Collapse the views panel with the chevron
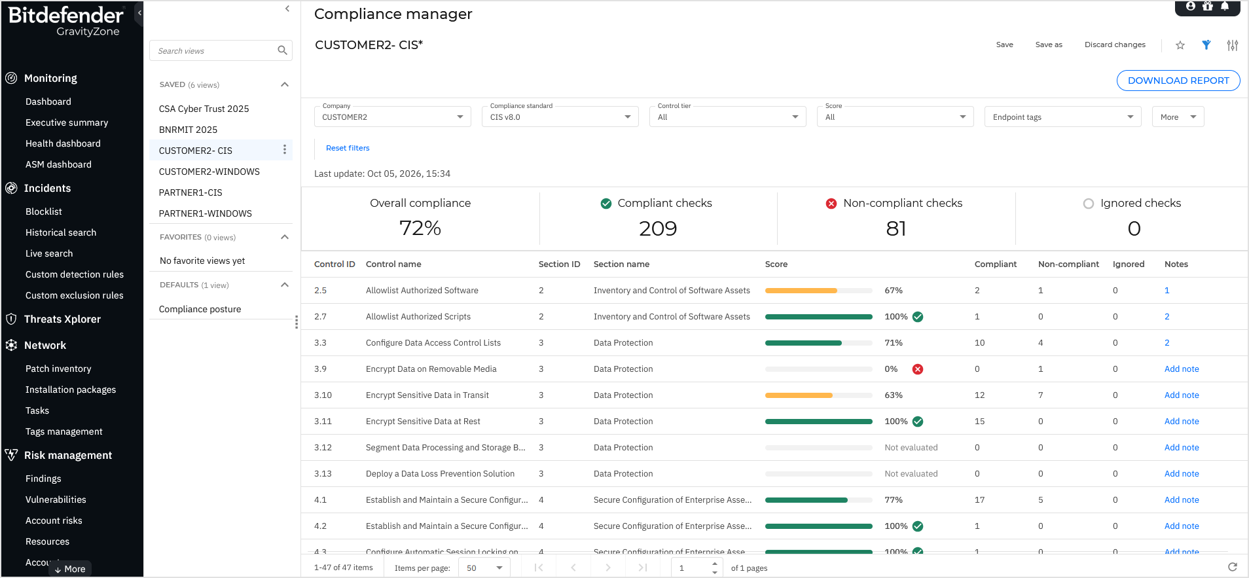1249x578 pixels. coord(287,9)
